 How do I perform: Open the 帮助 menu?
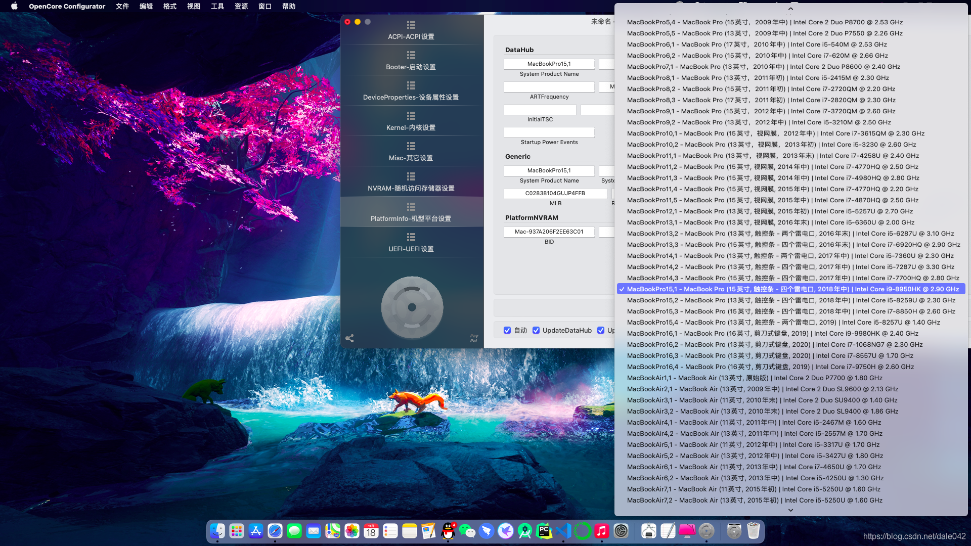click(x=289, y=6)
